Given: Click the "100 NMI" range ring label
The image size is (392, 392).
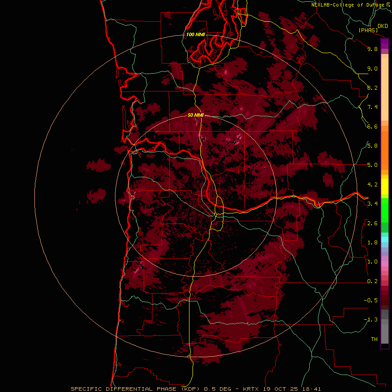Looking at the screenshot, I should pyautogui.click(x=196, y=34).
